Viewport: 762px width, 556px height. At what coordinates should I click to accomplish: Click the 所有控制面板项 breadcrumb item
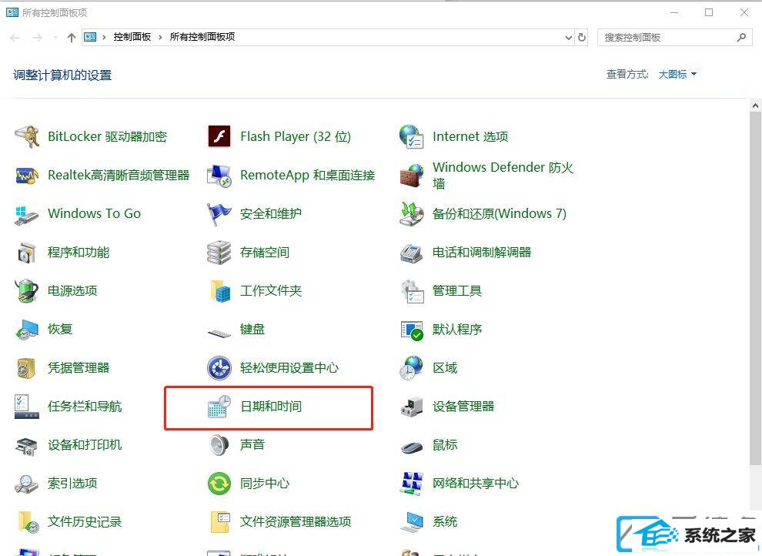[202, 37]
